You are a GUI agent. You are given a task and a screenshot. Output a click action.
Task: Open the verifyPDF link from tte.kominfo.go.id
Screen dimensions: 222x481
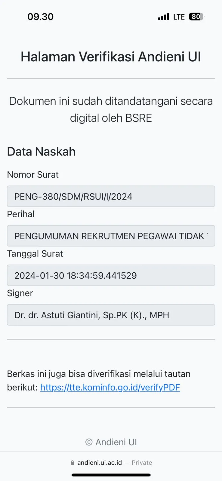click(110, 388)
